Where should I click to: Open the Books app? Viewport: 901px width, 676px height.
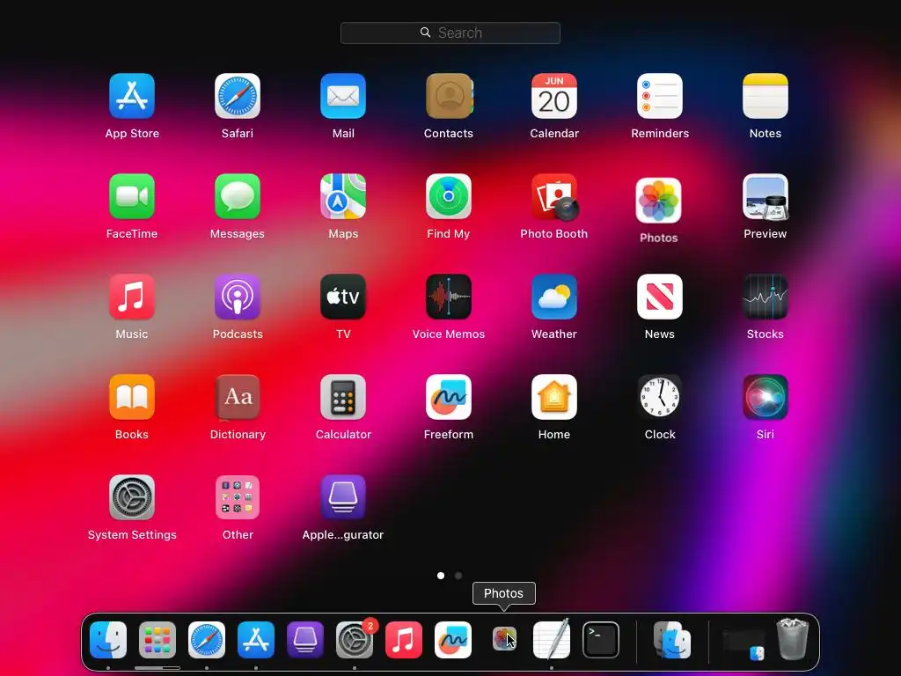pyautogui.click(x=132, y=397)
